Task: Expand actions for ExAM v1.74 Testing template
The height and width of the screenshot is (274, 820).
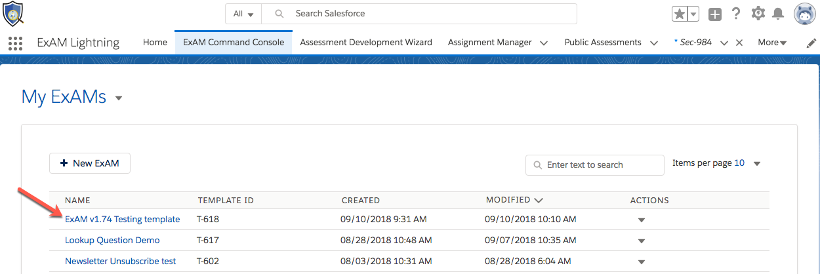Action: click(642, 220)
